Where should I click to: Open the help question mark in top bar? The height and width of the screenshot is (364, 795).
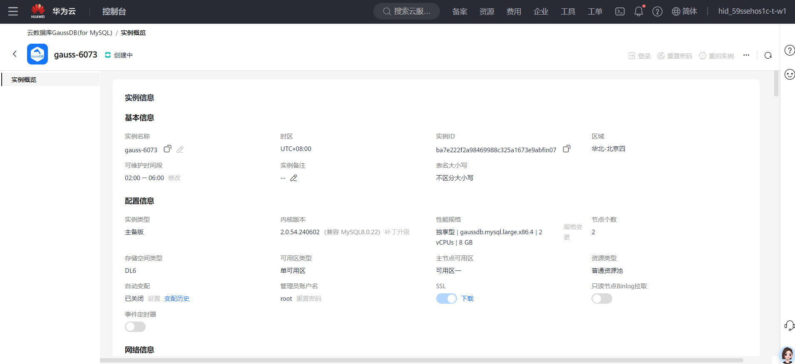[657, 11]
